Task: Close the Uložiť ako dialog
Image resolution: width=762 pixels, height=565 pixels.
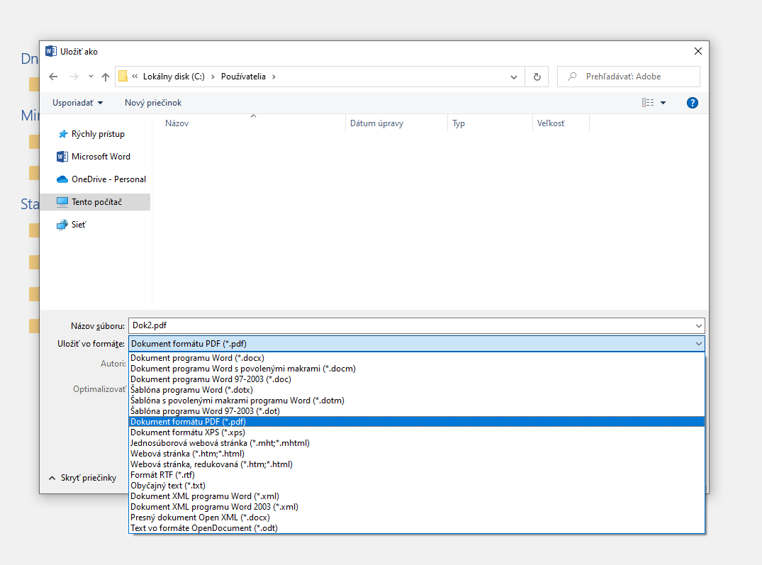Action: (x=698, y=51)
